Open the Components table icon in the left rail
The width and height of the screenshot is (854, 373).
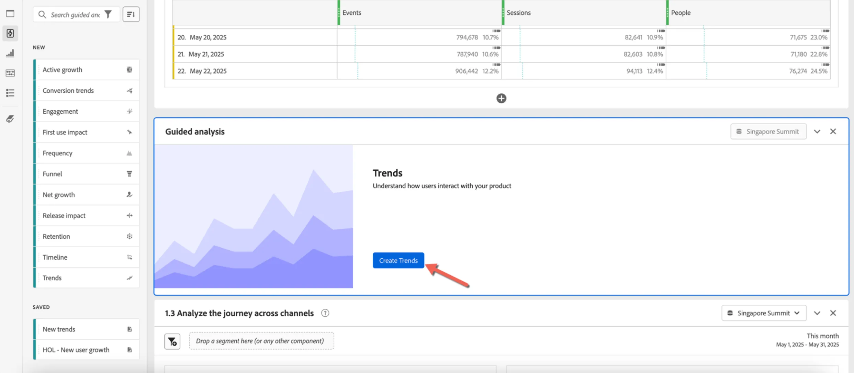pos(10,73)
